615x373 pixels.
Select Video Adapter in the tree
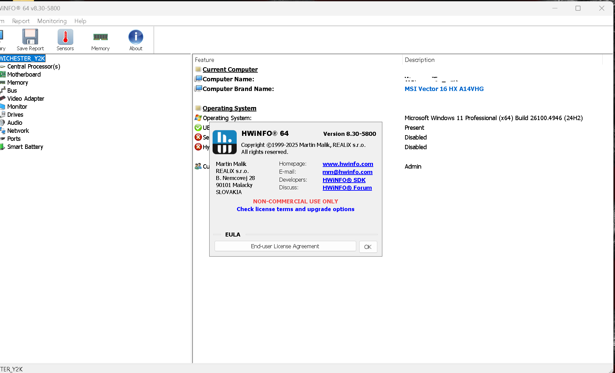[26, 99]
